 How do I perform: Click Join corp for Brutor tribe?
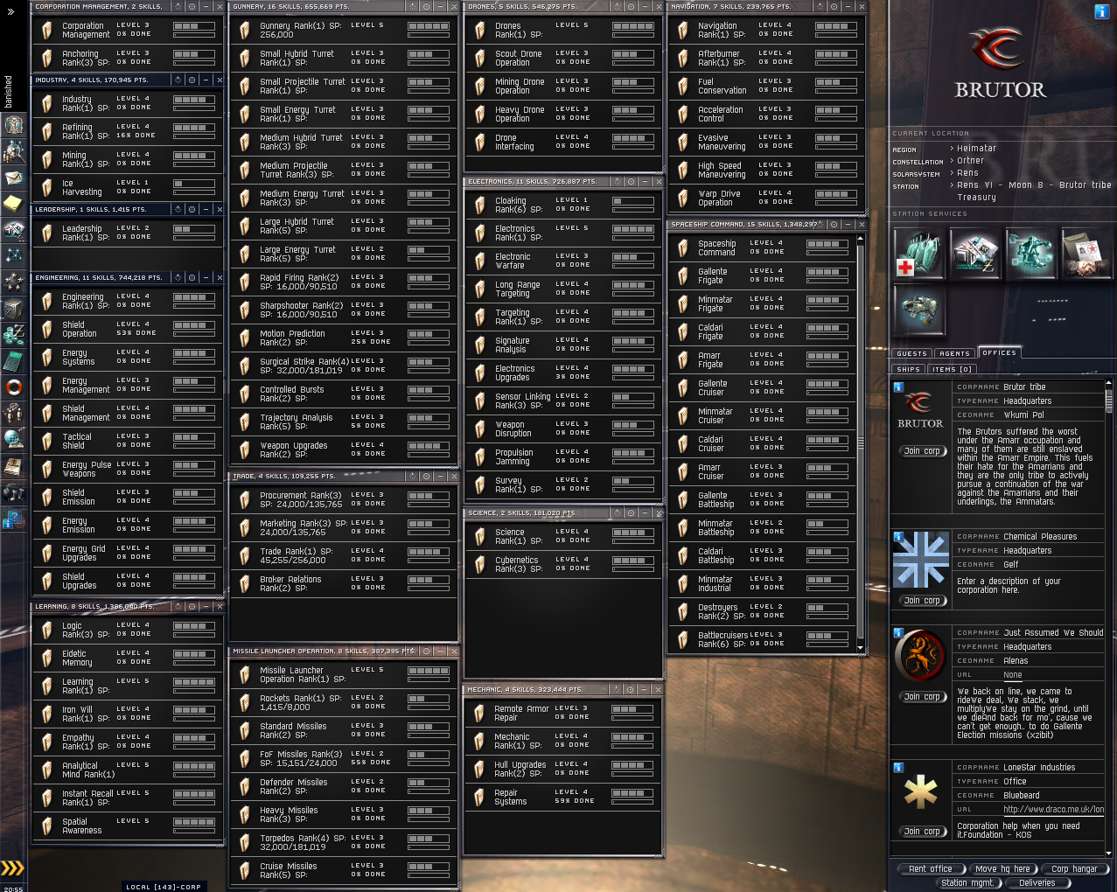[x=922, y=451]
